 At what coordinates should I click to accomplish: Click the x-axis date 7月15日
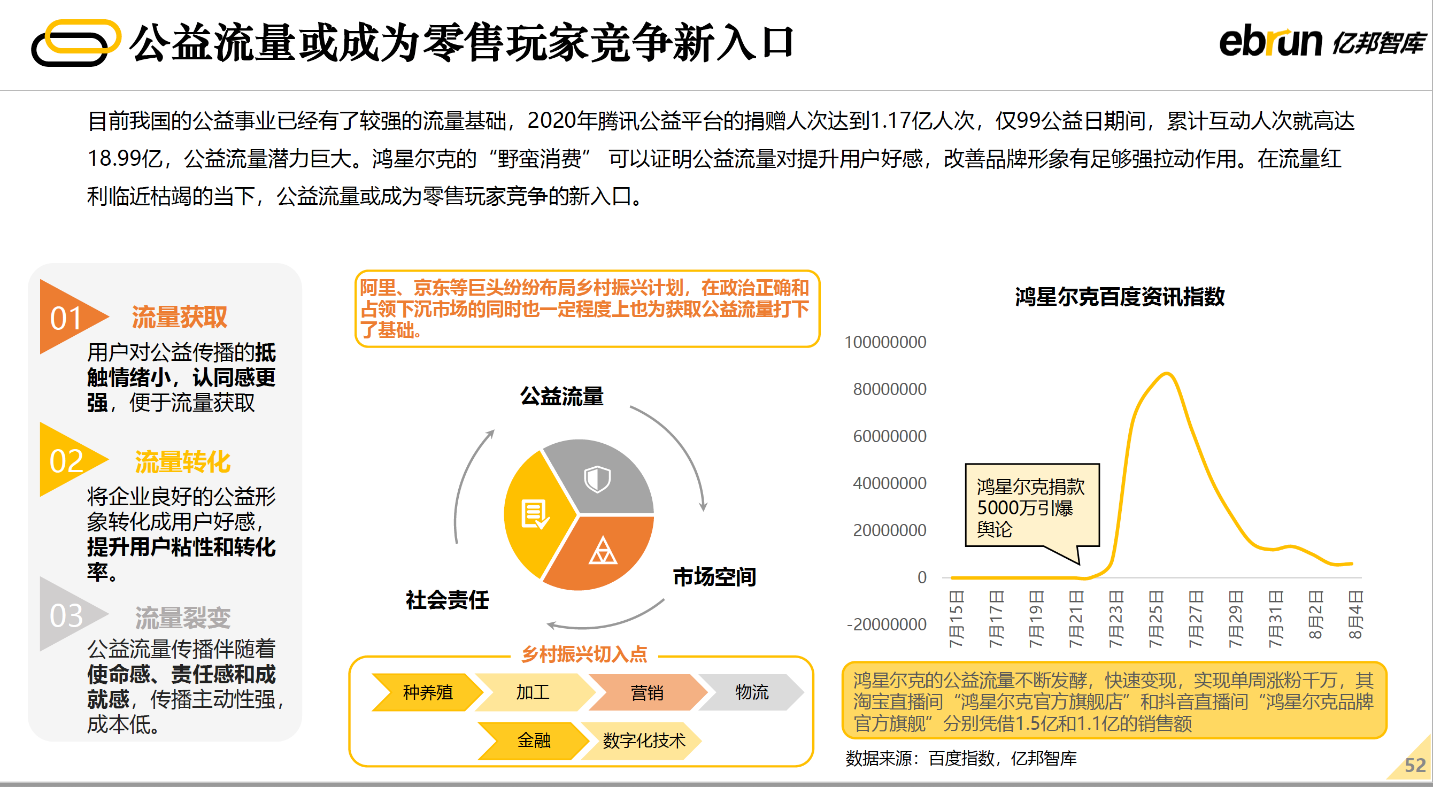click(x=956, y=619)
